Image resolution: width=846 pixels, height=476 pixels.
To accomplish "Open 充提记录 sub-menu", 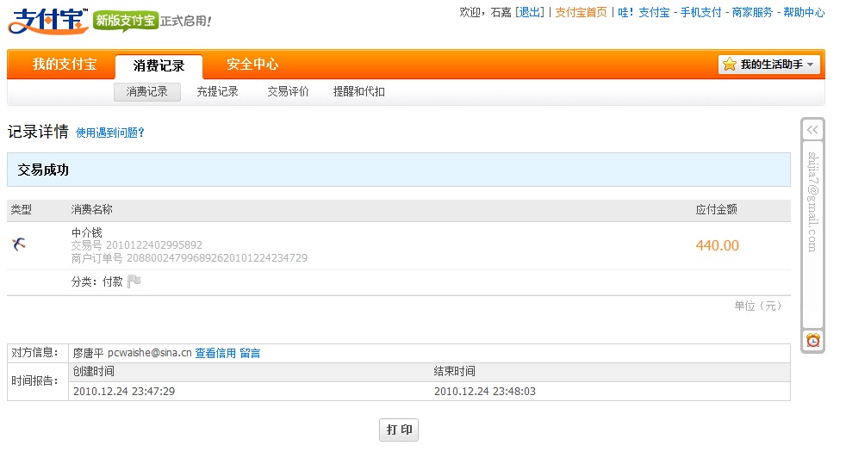I will point(217,91).
